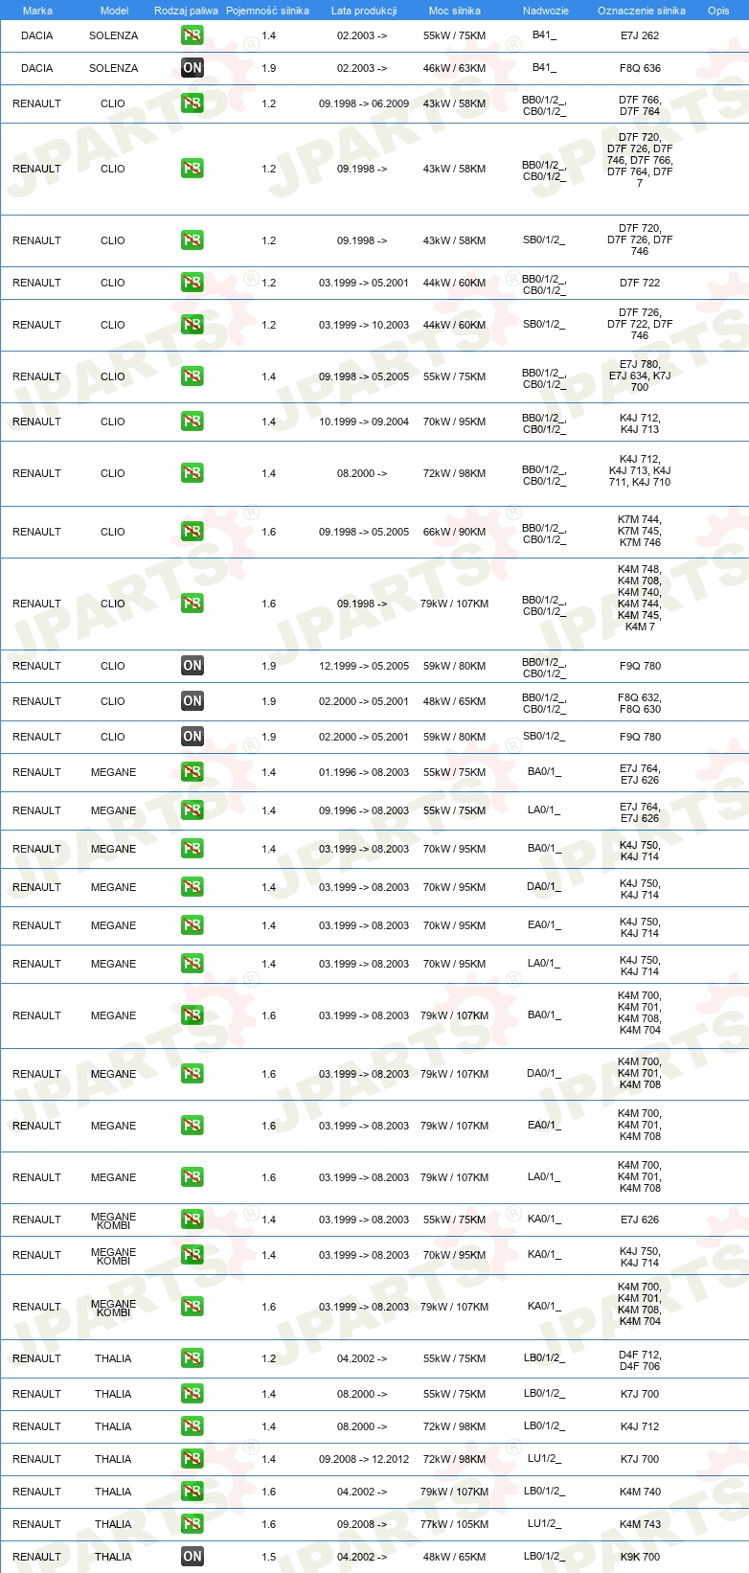This screenshot has height=1573, width=749.
Task: Select engine code cell "D7F 722"
Action: (640, 283)
